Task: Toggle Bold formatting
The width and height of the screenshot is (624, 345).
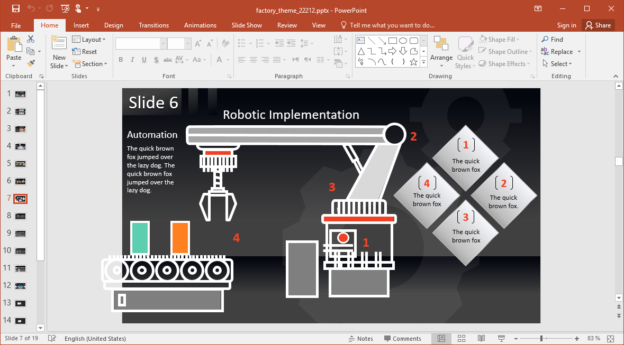Action: tap(121, 60)
